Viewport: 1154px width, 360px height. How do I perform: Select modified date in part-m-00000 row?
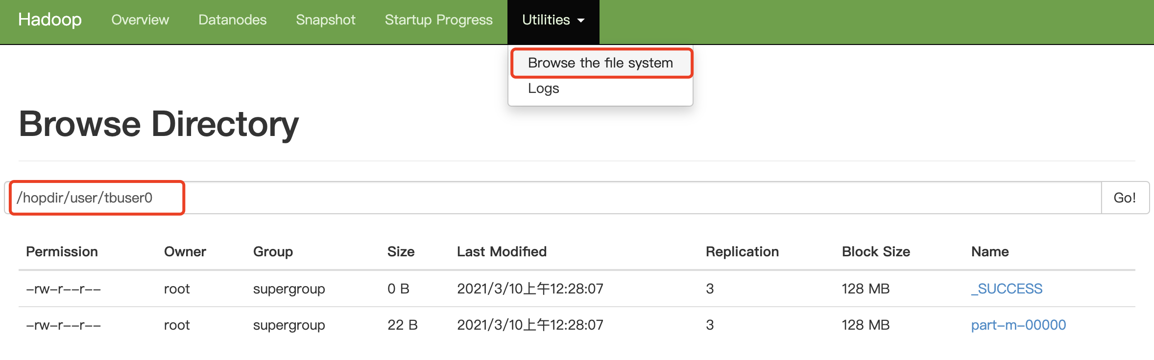530,325
